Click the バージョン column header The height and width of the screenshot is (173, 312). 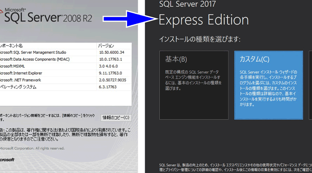[114, 46]
